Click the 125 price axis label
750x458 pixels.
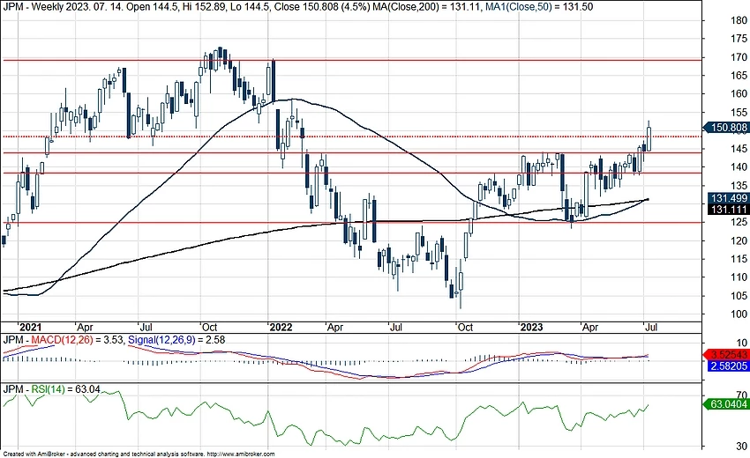739,222
